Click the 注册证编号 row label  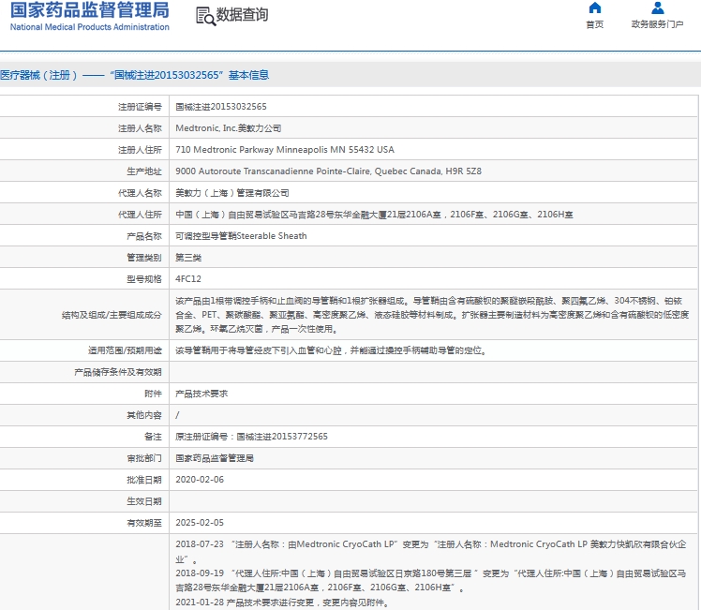[140, 107]
